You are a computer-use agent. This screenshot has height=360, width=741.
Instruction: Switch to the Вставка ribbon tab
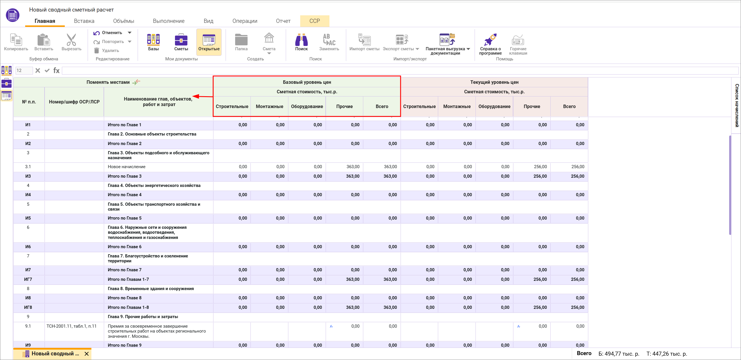coord(84,21)
